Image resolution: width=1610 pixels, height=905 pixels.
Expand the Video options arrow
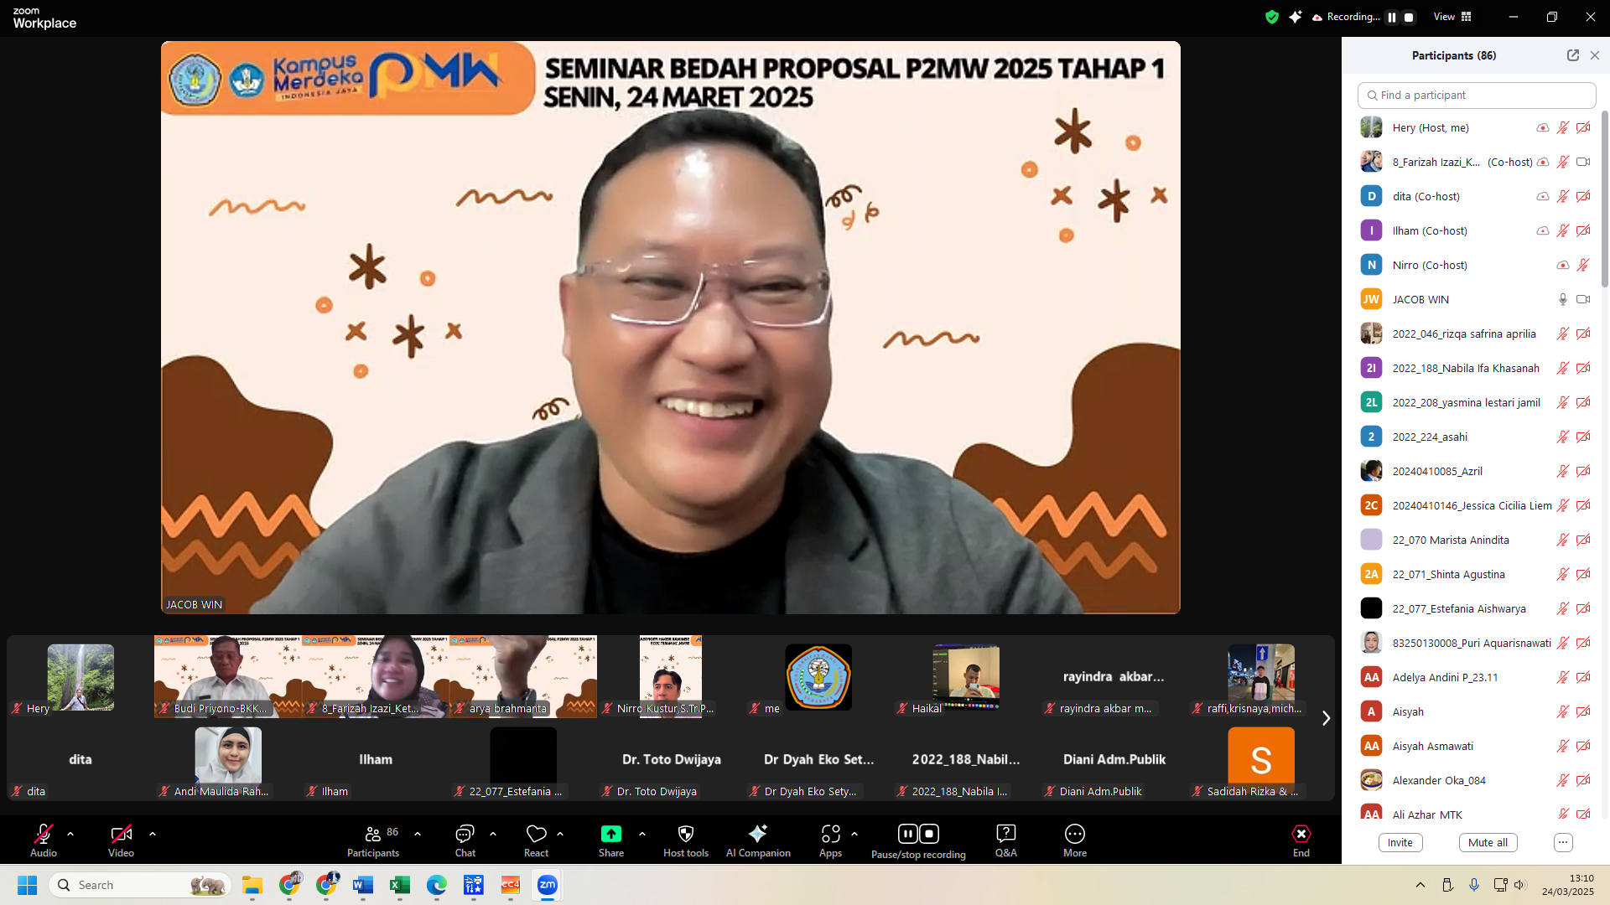153,834
